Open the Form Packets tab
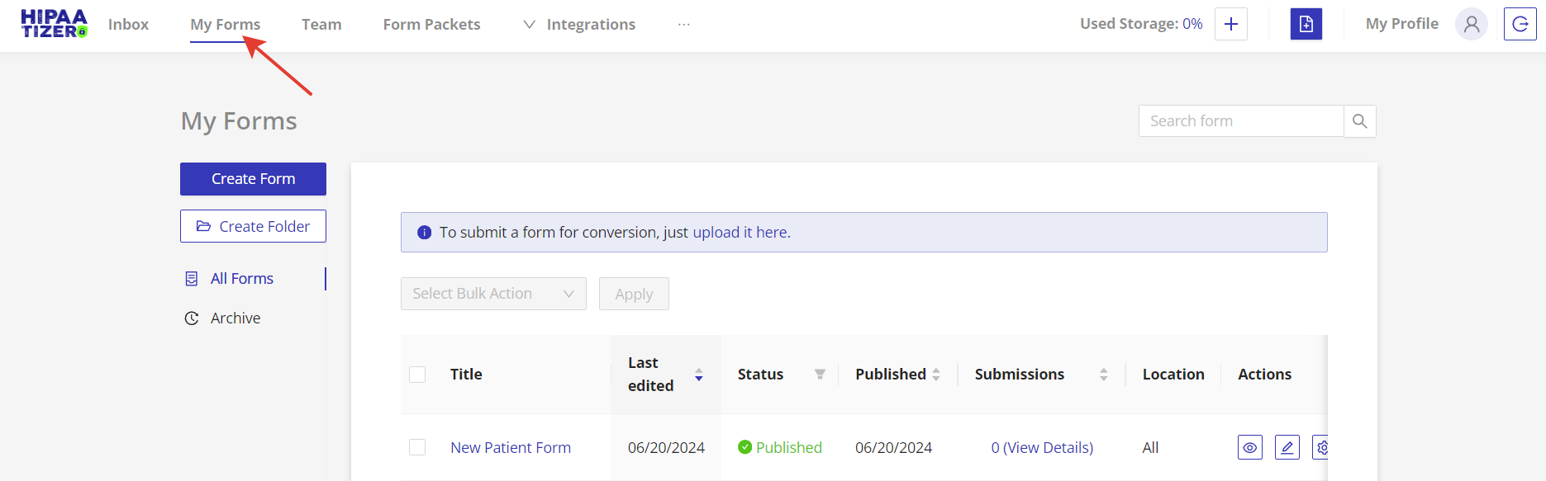 coord(431,25)
